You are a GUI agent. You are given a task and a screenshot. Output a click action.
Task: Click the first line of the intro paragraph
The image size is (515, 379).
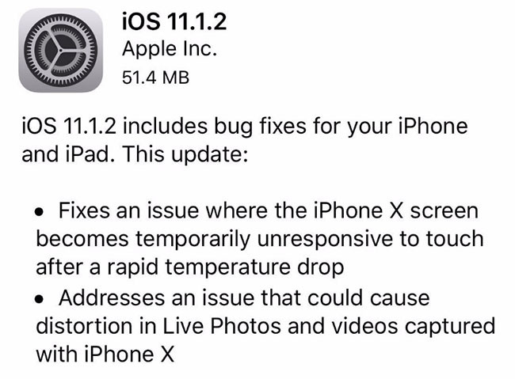click(x=245, y=127)
